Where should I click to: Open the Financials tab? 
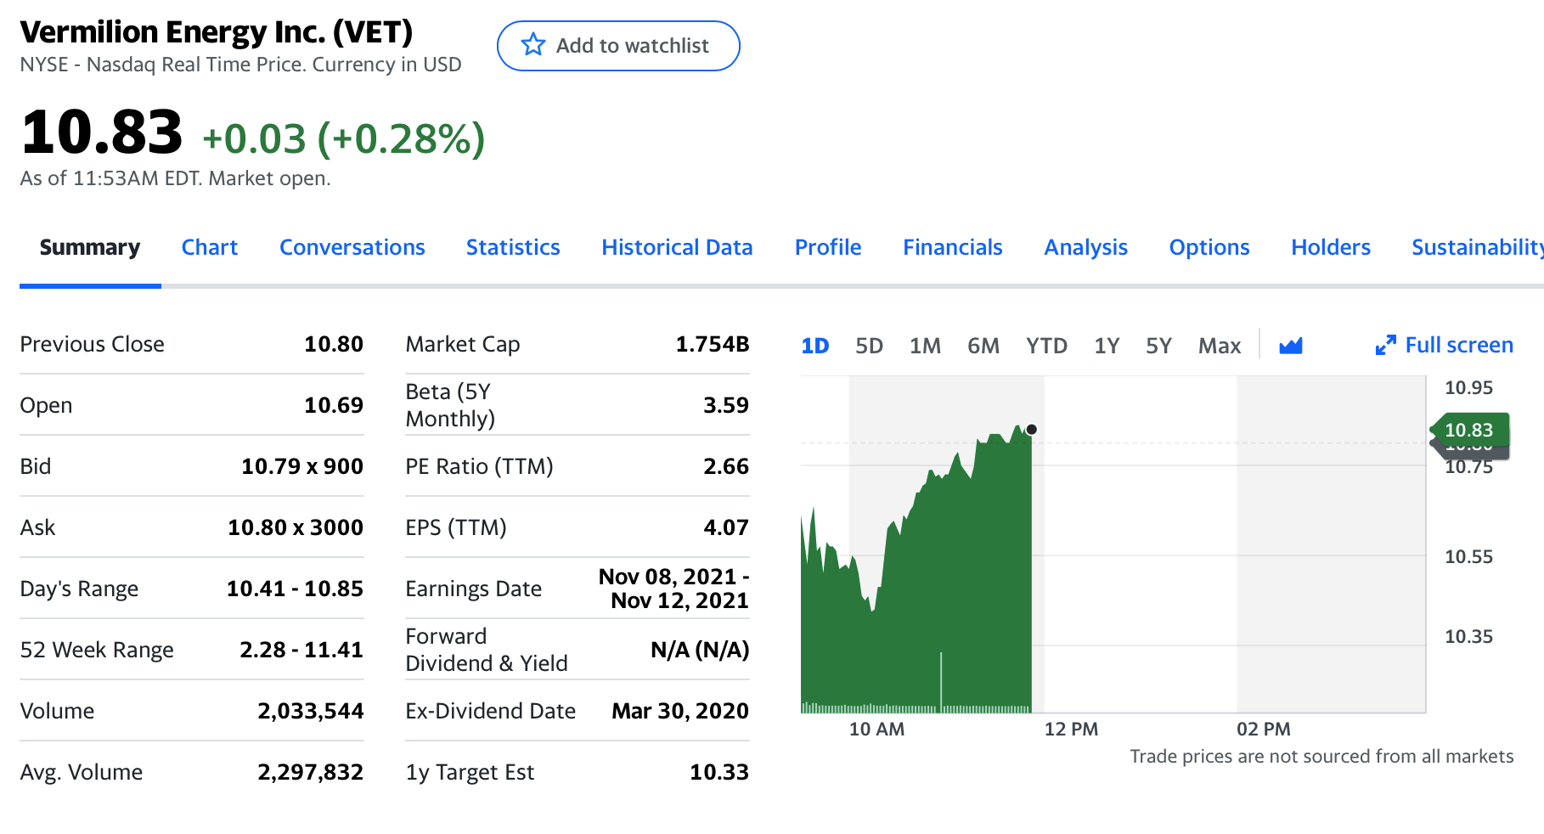pyautogui.click(x=953, y=247)
